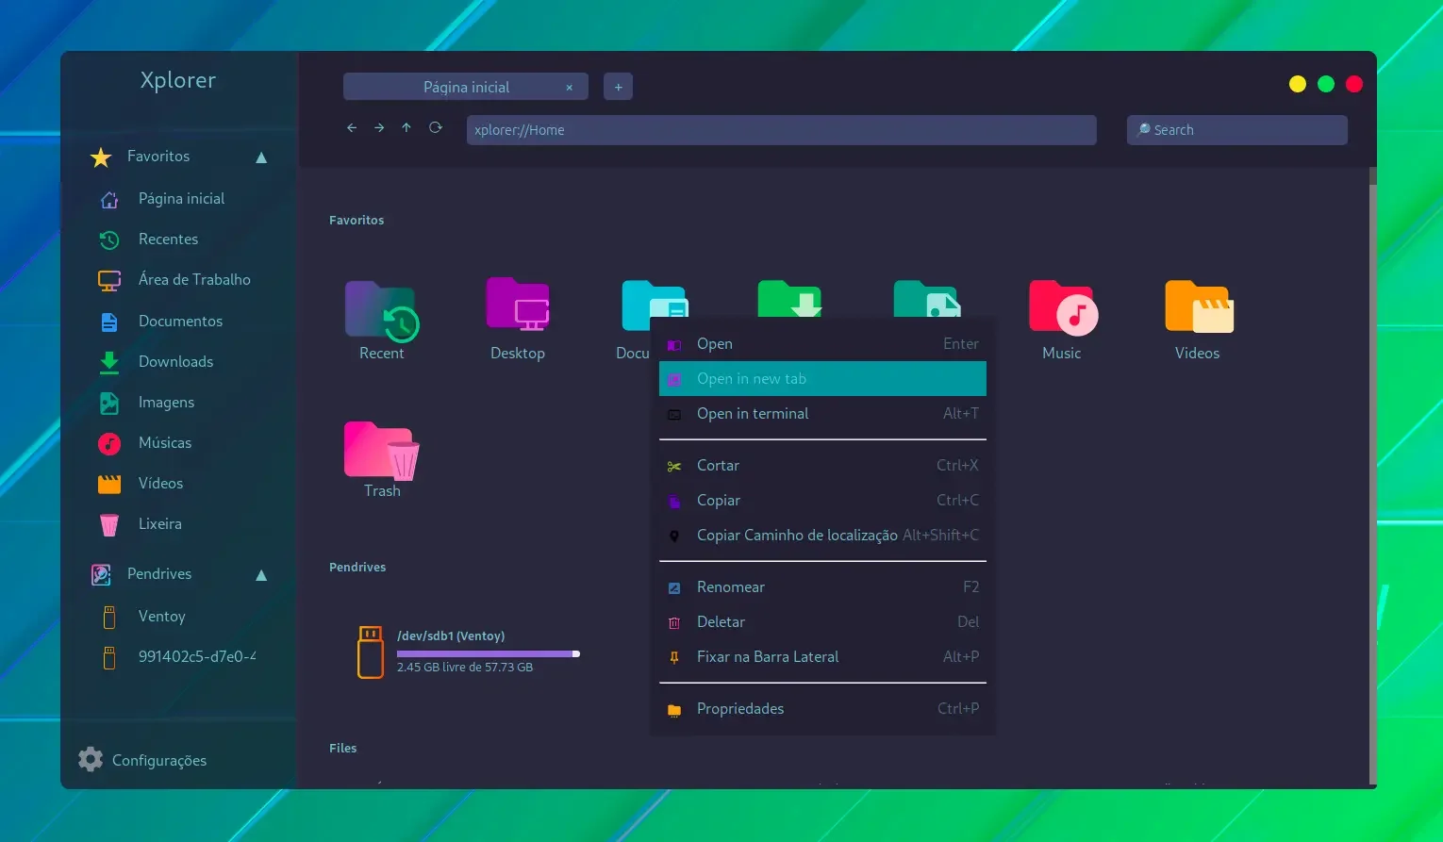Collapse the Pendrives sidebar section
The image size is (1443, 842).
click(261, 575)
